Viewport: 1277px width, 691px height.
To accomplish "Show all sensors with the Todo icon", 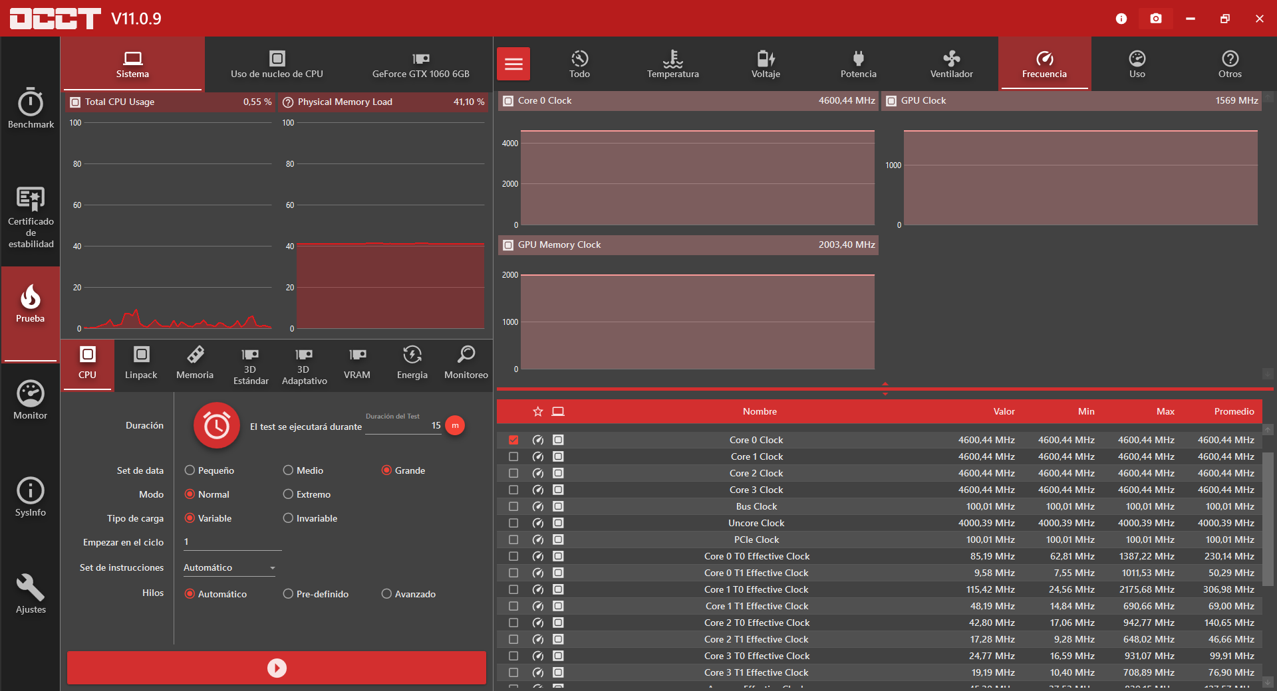I will (579, 64).
